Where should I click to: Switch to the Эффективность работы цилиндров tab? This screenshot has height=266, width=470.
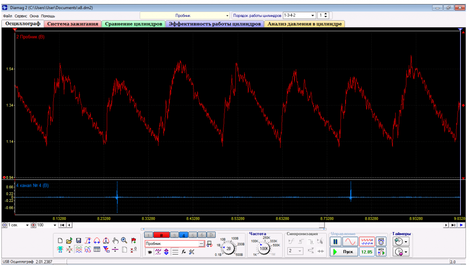point(215,24)
